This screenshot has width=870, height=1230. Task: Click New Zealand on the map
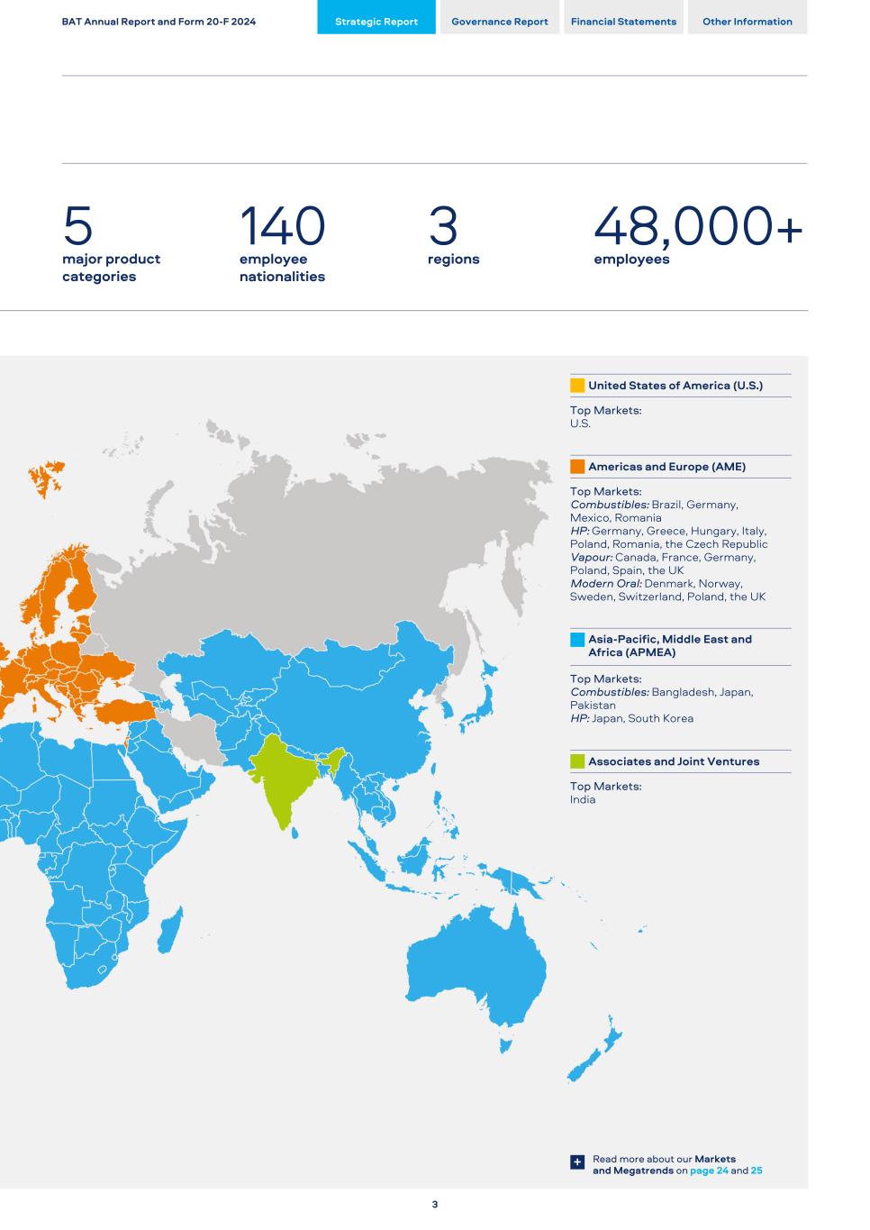click(594, 1054)
